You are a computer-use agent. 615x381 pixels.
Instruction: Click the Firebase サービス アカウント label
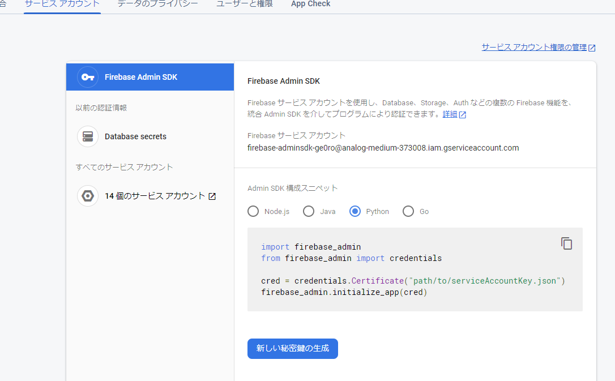click(x=297, y=136)
